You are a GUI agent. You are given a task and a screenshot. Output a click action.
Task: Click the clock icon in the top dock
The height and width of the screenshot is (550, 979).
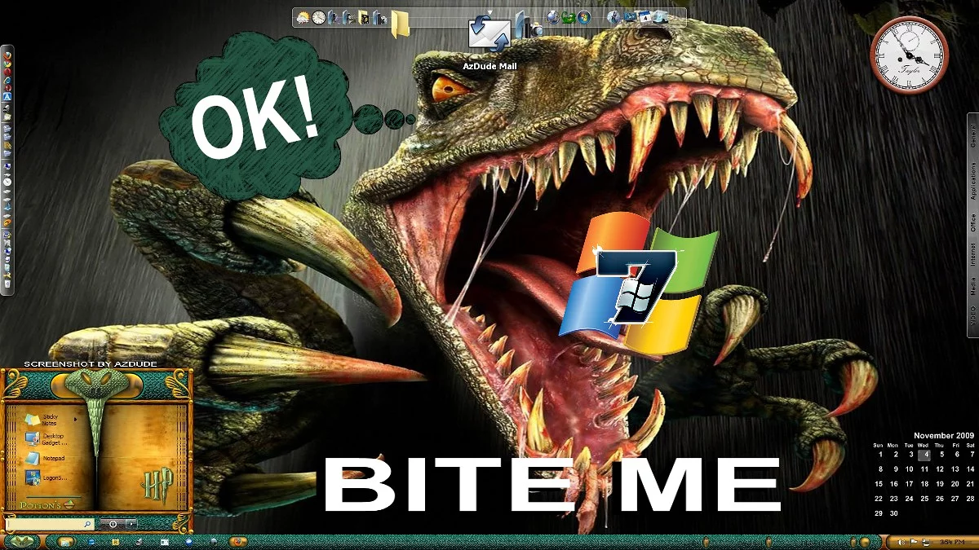click(x=318, y=17)
